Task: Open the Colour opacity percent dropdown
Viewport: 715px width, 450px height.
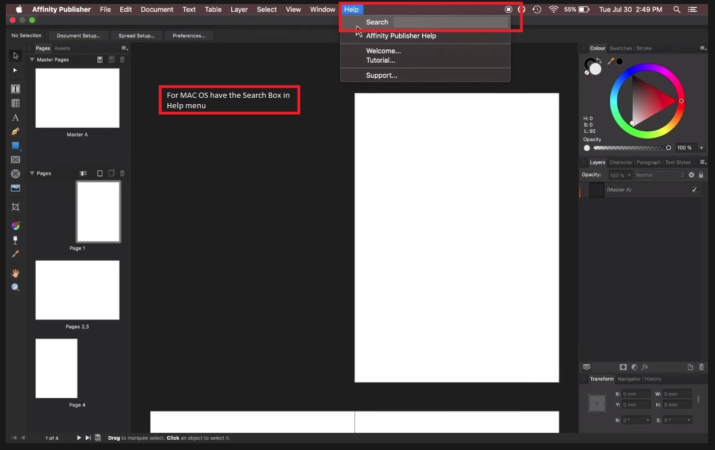Action: (x=701, y=148)
